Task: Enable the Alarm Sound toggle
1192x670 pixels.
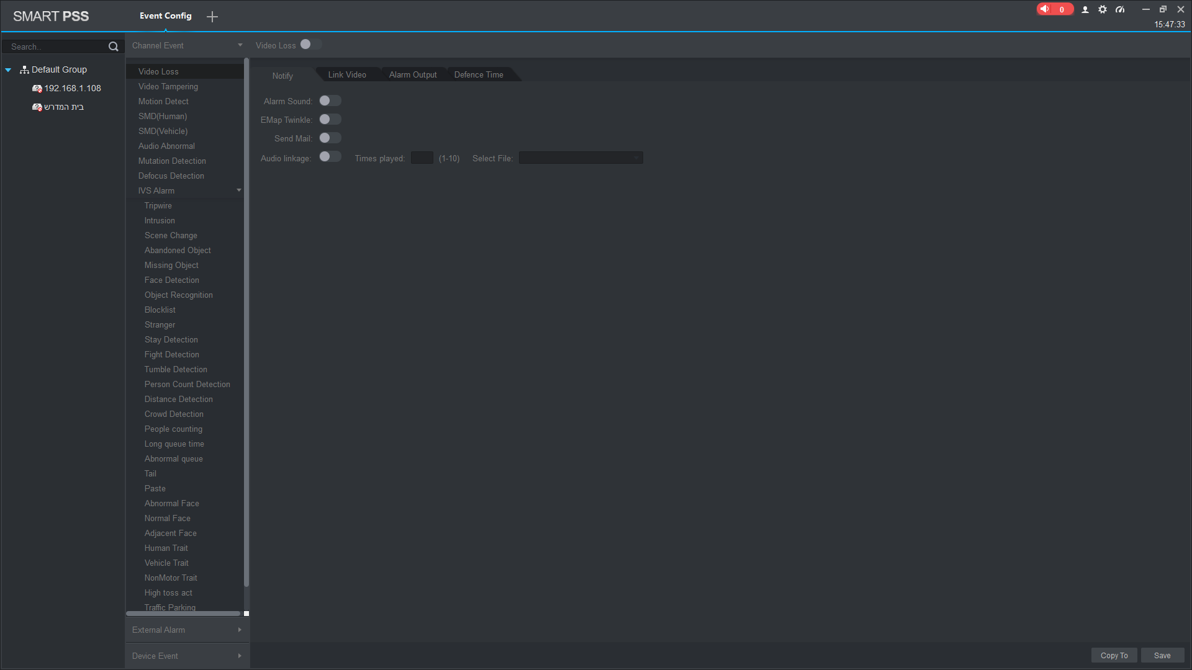Action: [330, 101]
